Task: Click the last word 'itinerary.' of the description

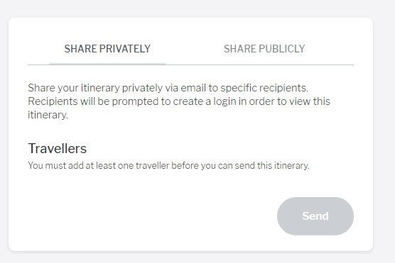Action: 48,115
